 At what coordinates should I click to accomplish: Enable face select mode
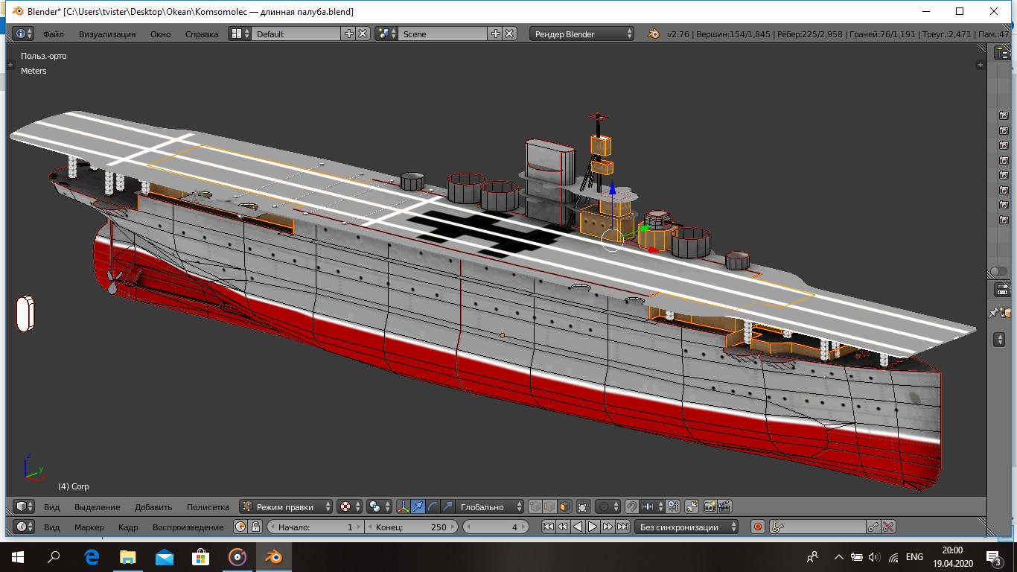[565, 507]
